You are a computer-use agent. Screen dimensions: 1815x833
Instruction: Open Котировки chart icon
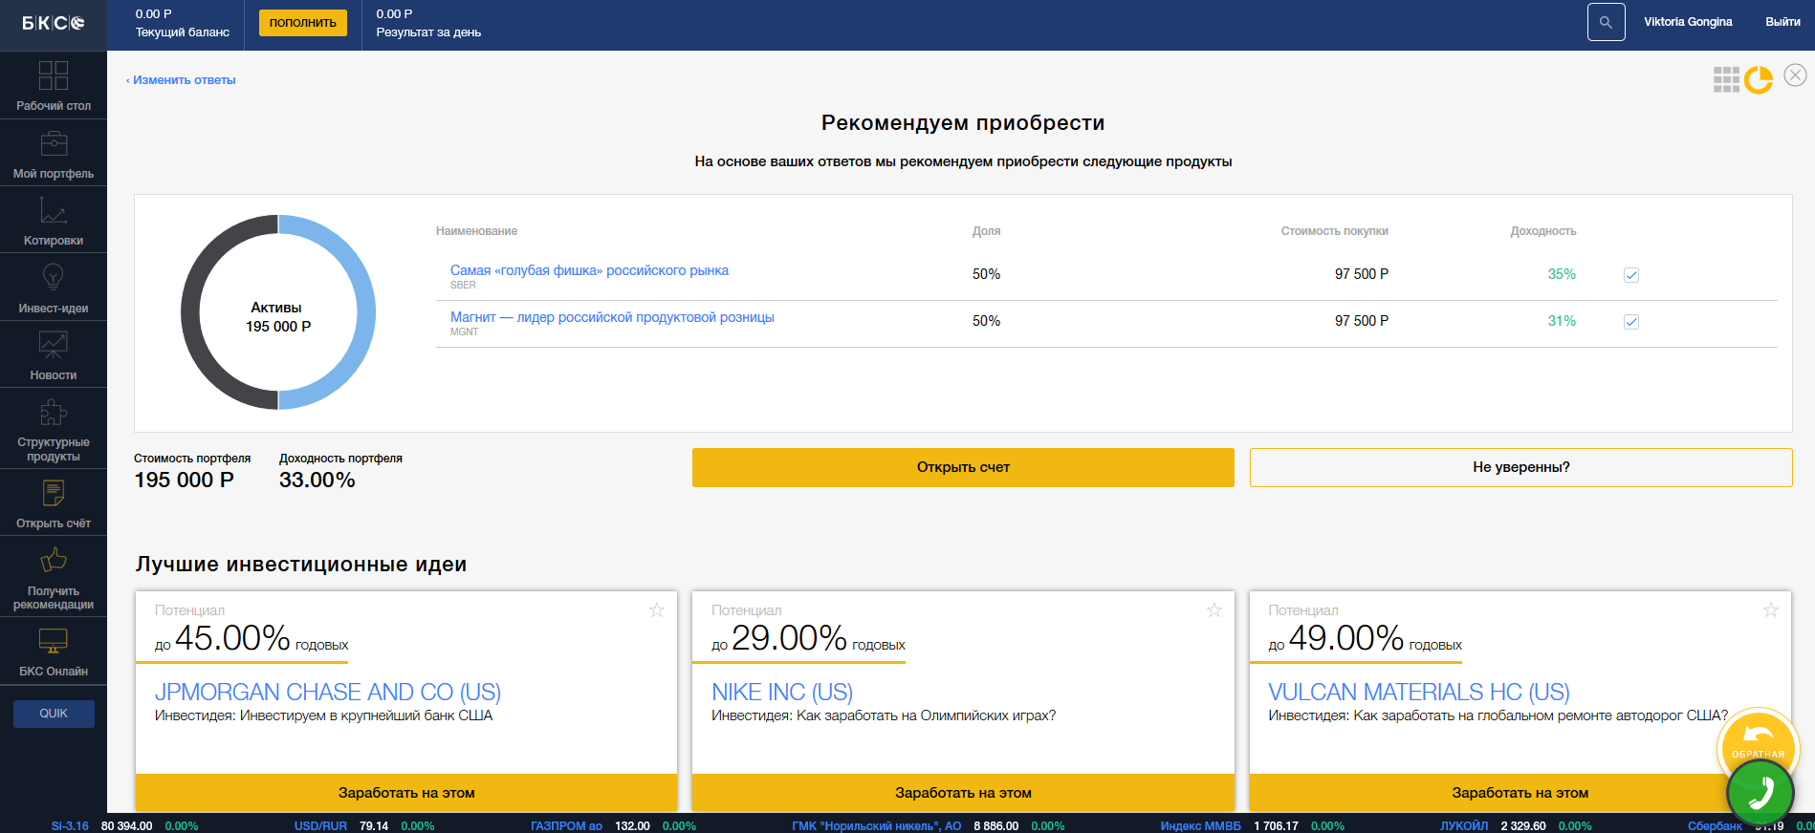pyautogui.click(x=54, y=210)
